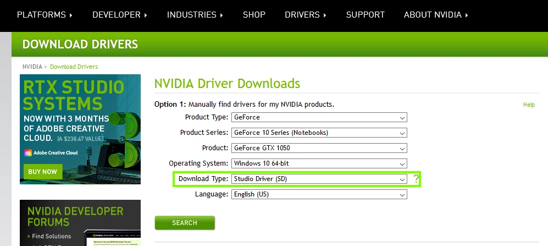
Task: Click the NVIDIA breadcrumb link
Action: (32, 67)
